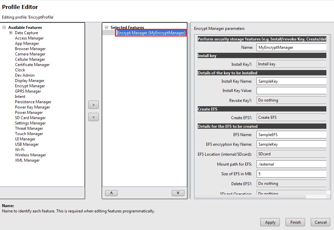The image size is (334, 230).
Task: Collapse the Selected Features tree
Action: click(x=106, y=28)
